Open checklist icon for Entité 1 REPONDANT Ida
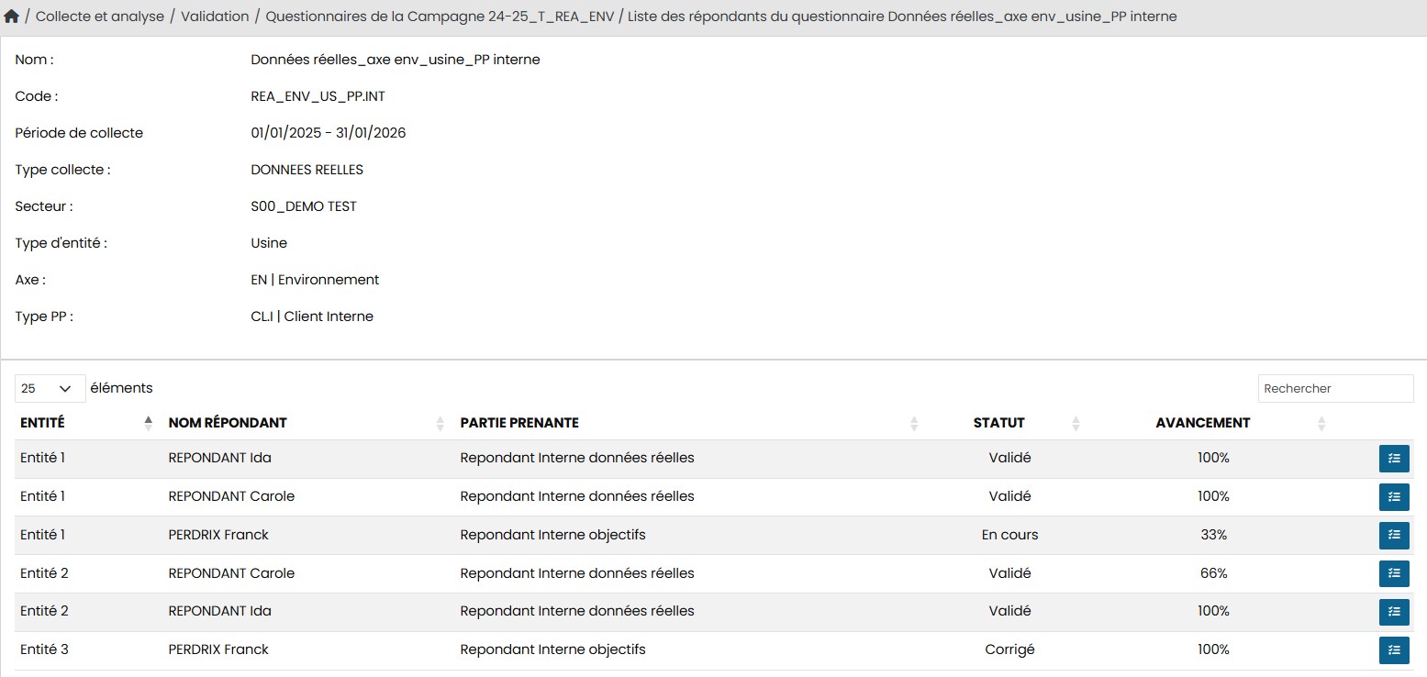The image size is (1427, 677). (x=1394, y=459)
